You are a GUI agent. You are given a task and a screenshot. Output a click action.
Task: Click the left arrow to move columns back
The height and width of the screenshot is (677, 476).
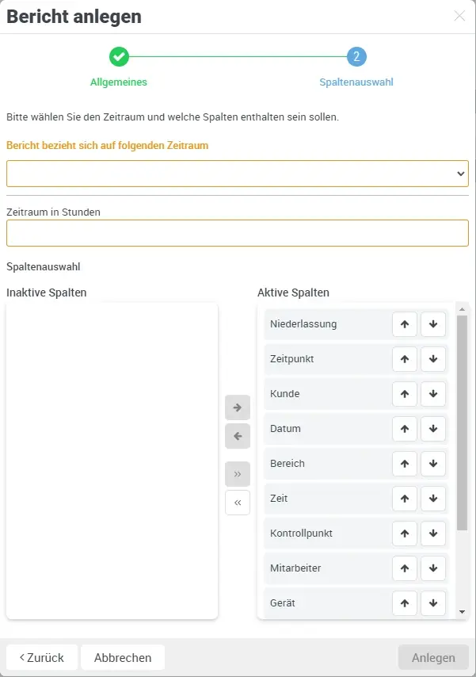coord(238,436)
